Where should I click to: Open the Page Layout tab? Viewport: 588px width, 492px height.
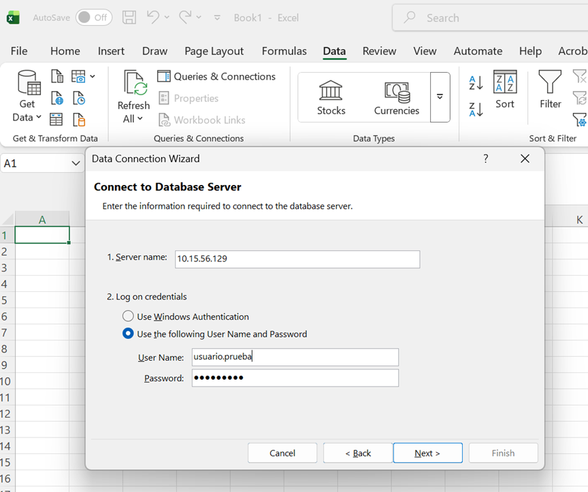214,51
